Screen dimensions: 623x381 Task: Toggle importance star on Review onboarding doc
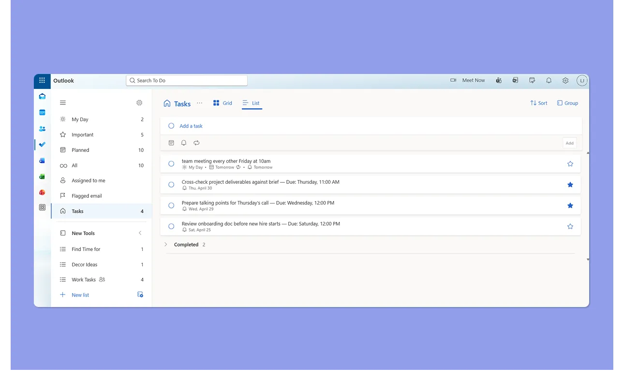[570, 226]
